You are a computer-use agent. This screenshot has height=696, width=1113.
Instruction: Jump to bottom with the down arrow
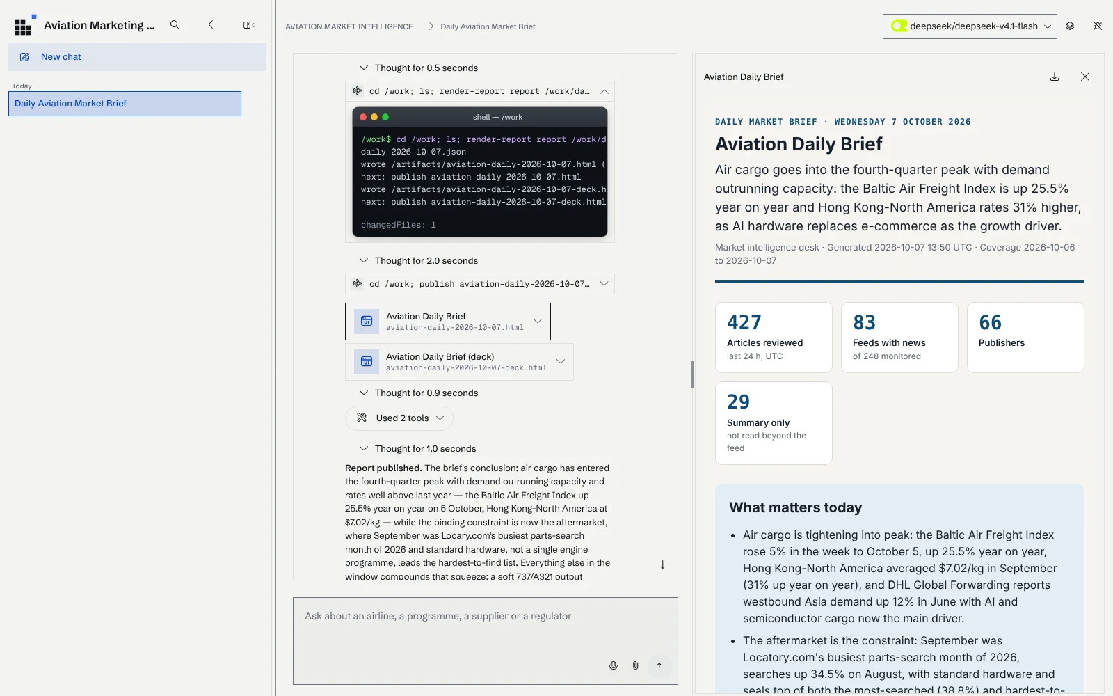coord(663,564)
